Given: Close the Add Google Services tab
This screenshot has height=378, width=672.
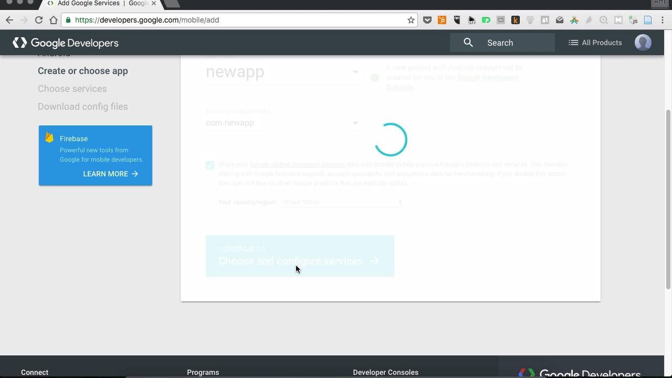Looking at the screenshot, I should pyautogui.click(x=154, y=3).
